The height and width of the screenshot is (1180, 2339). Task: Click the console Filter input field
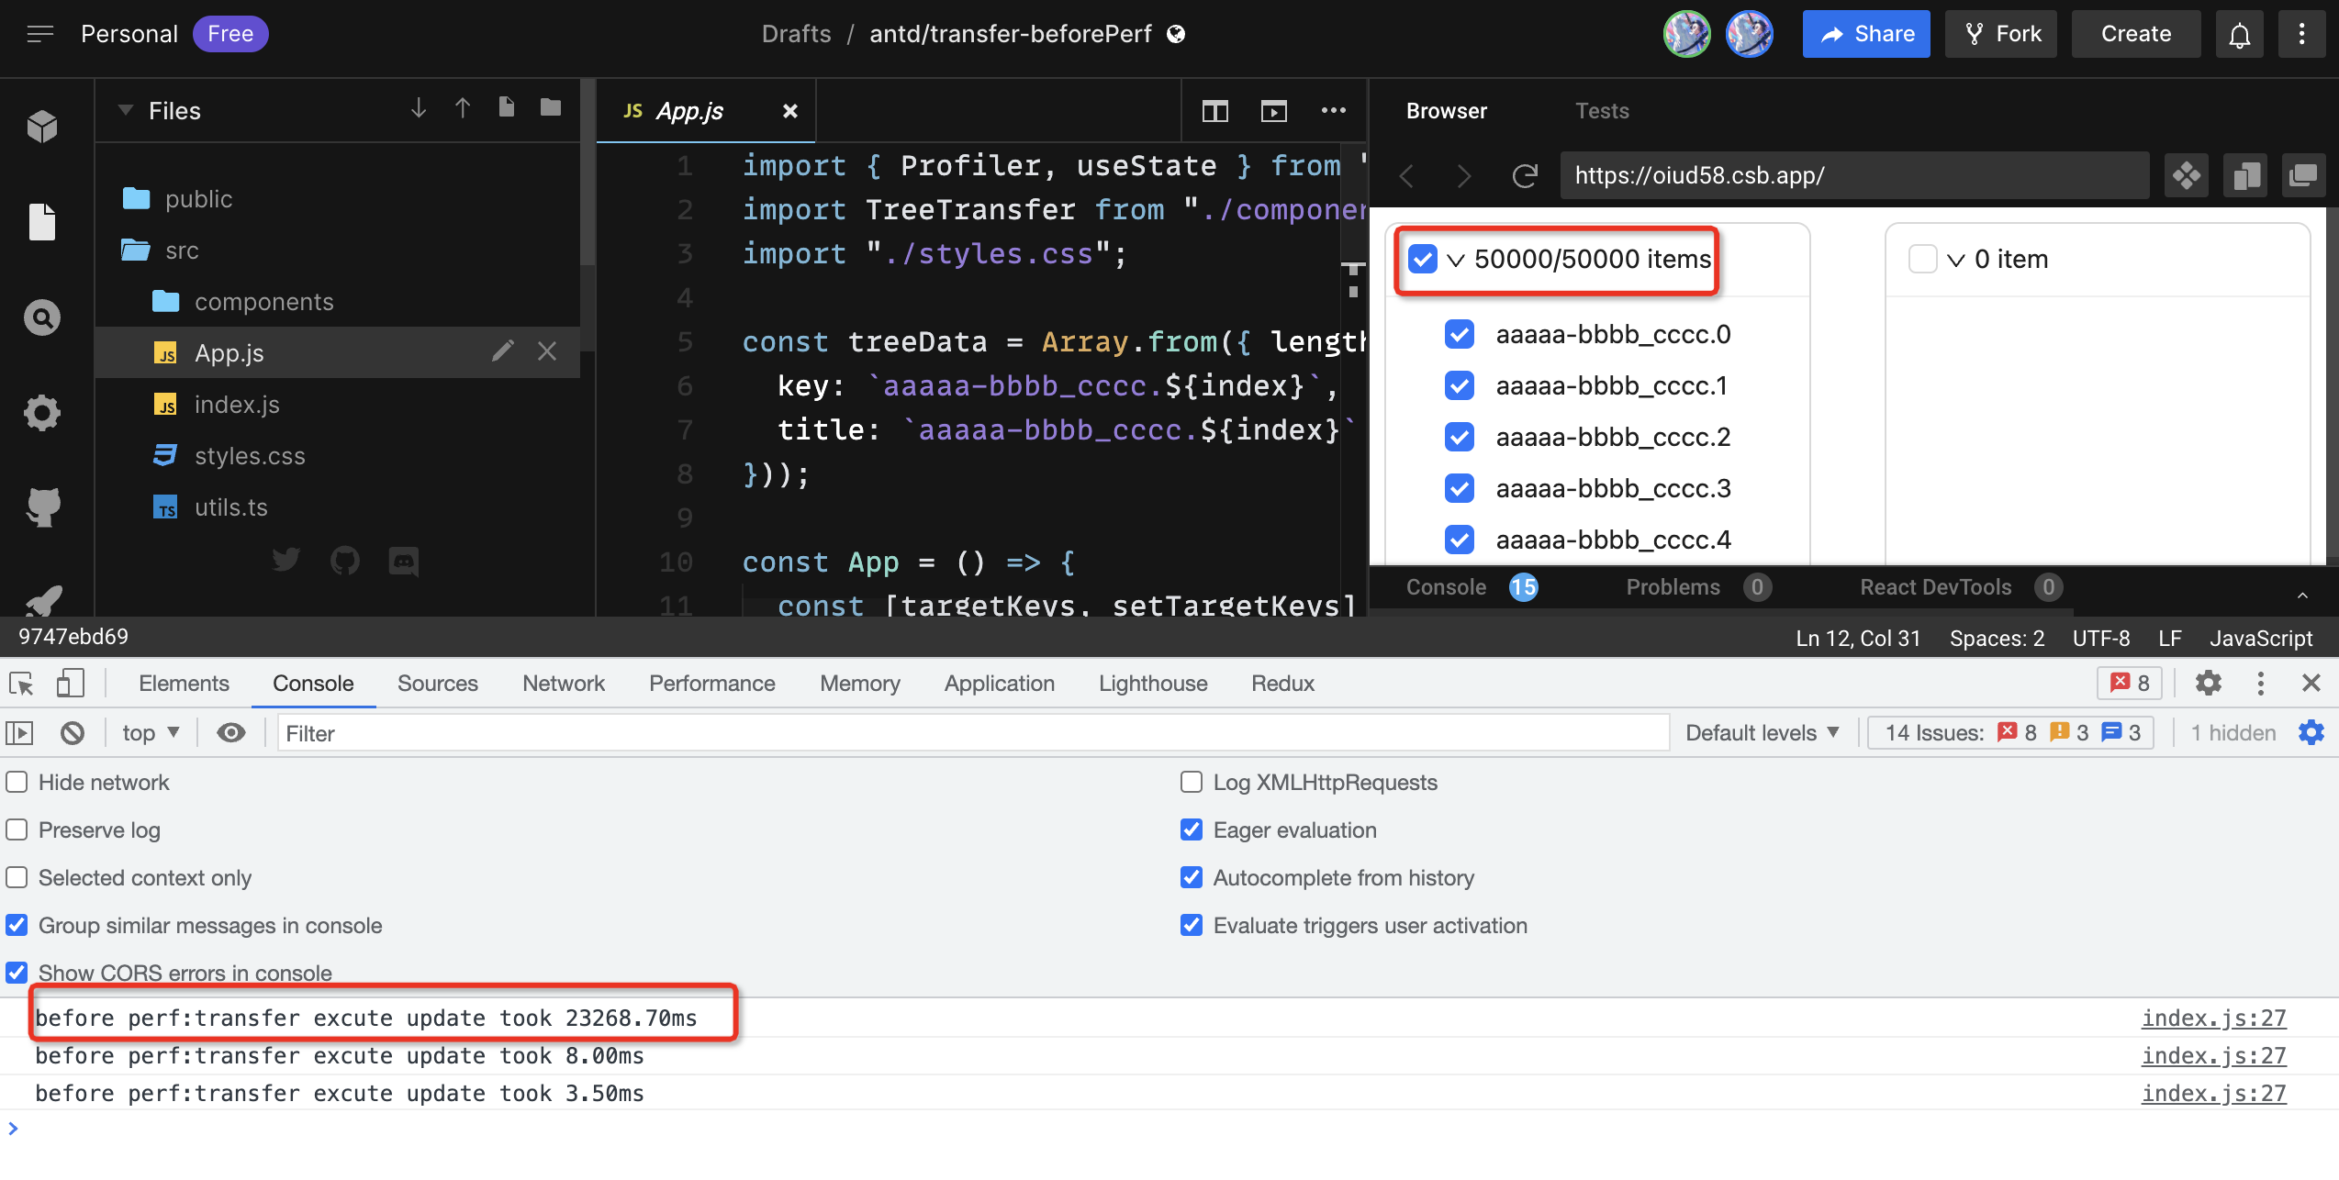(x=973, y=733)
